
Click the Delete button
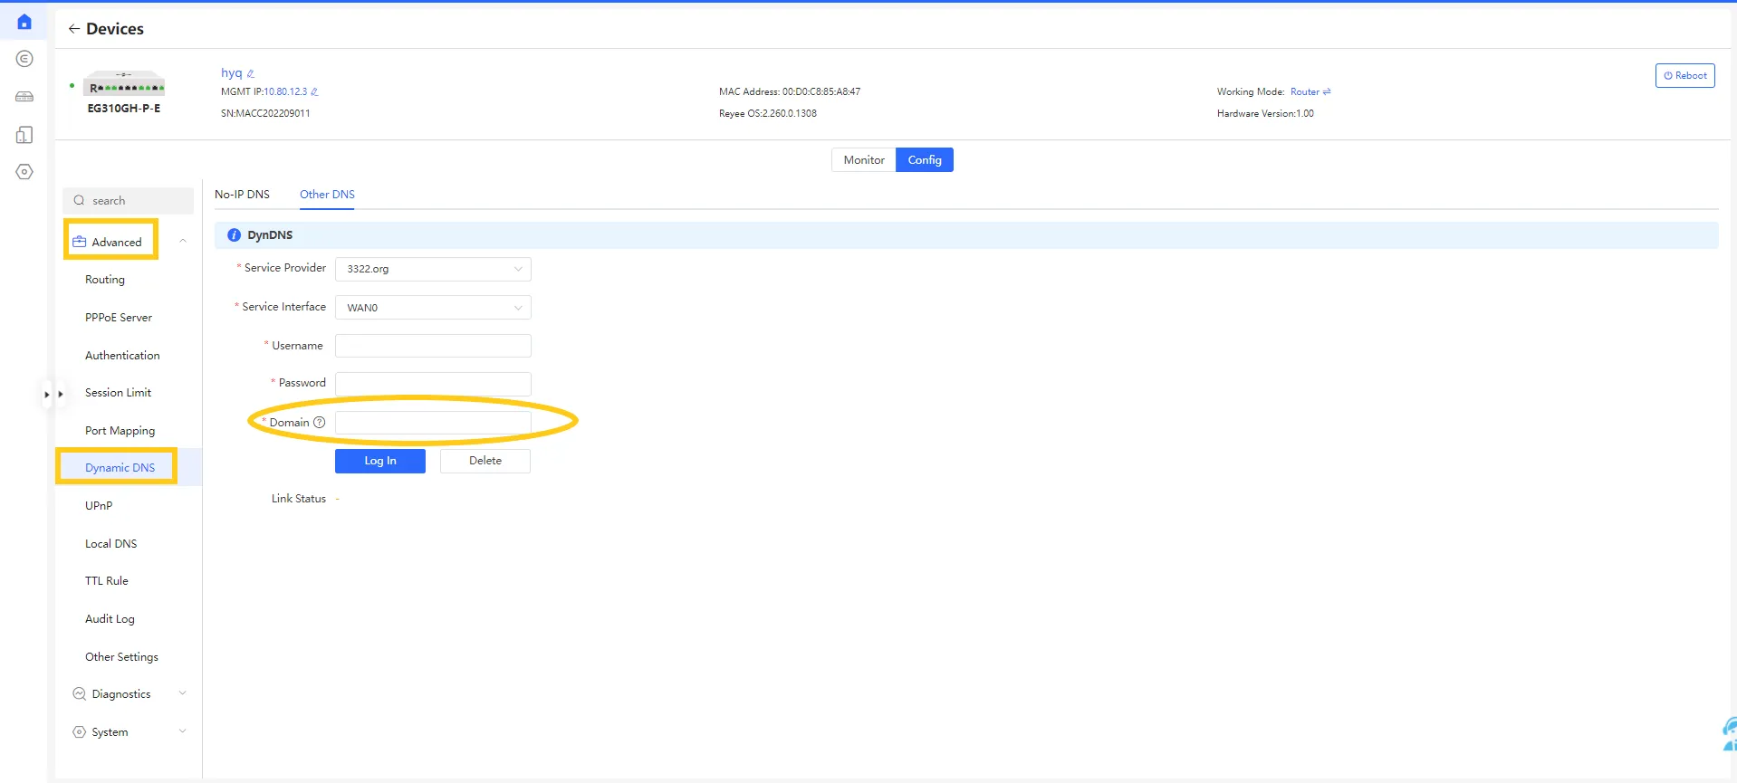click(x=485, y=461)
